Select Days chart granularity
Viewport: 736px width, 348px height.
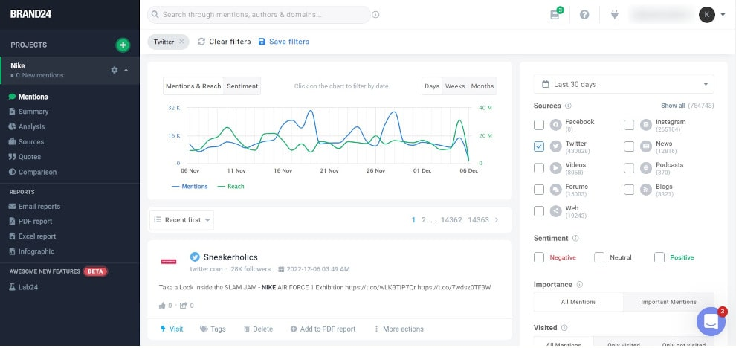point(432,86)
